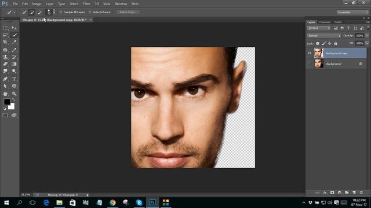
Task: Select the Move tool
Action: pos(14,28)
